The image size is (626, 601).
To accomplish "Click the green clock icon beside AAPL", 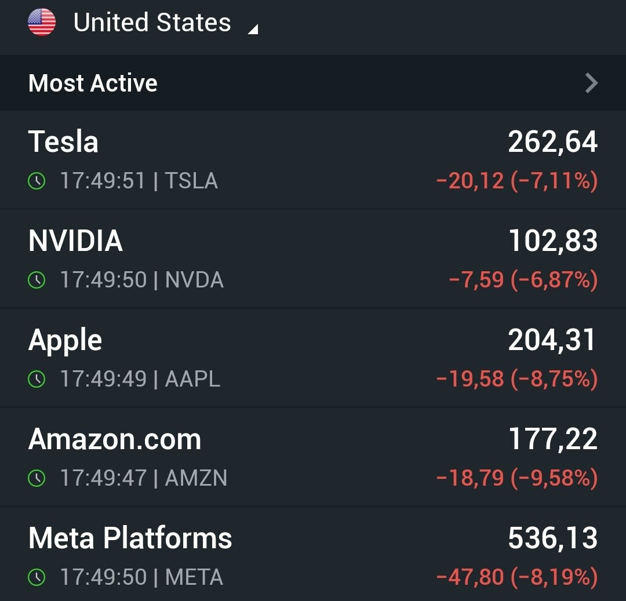I will pyautogui.click(x=37, y=378).
